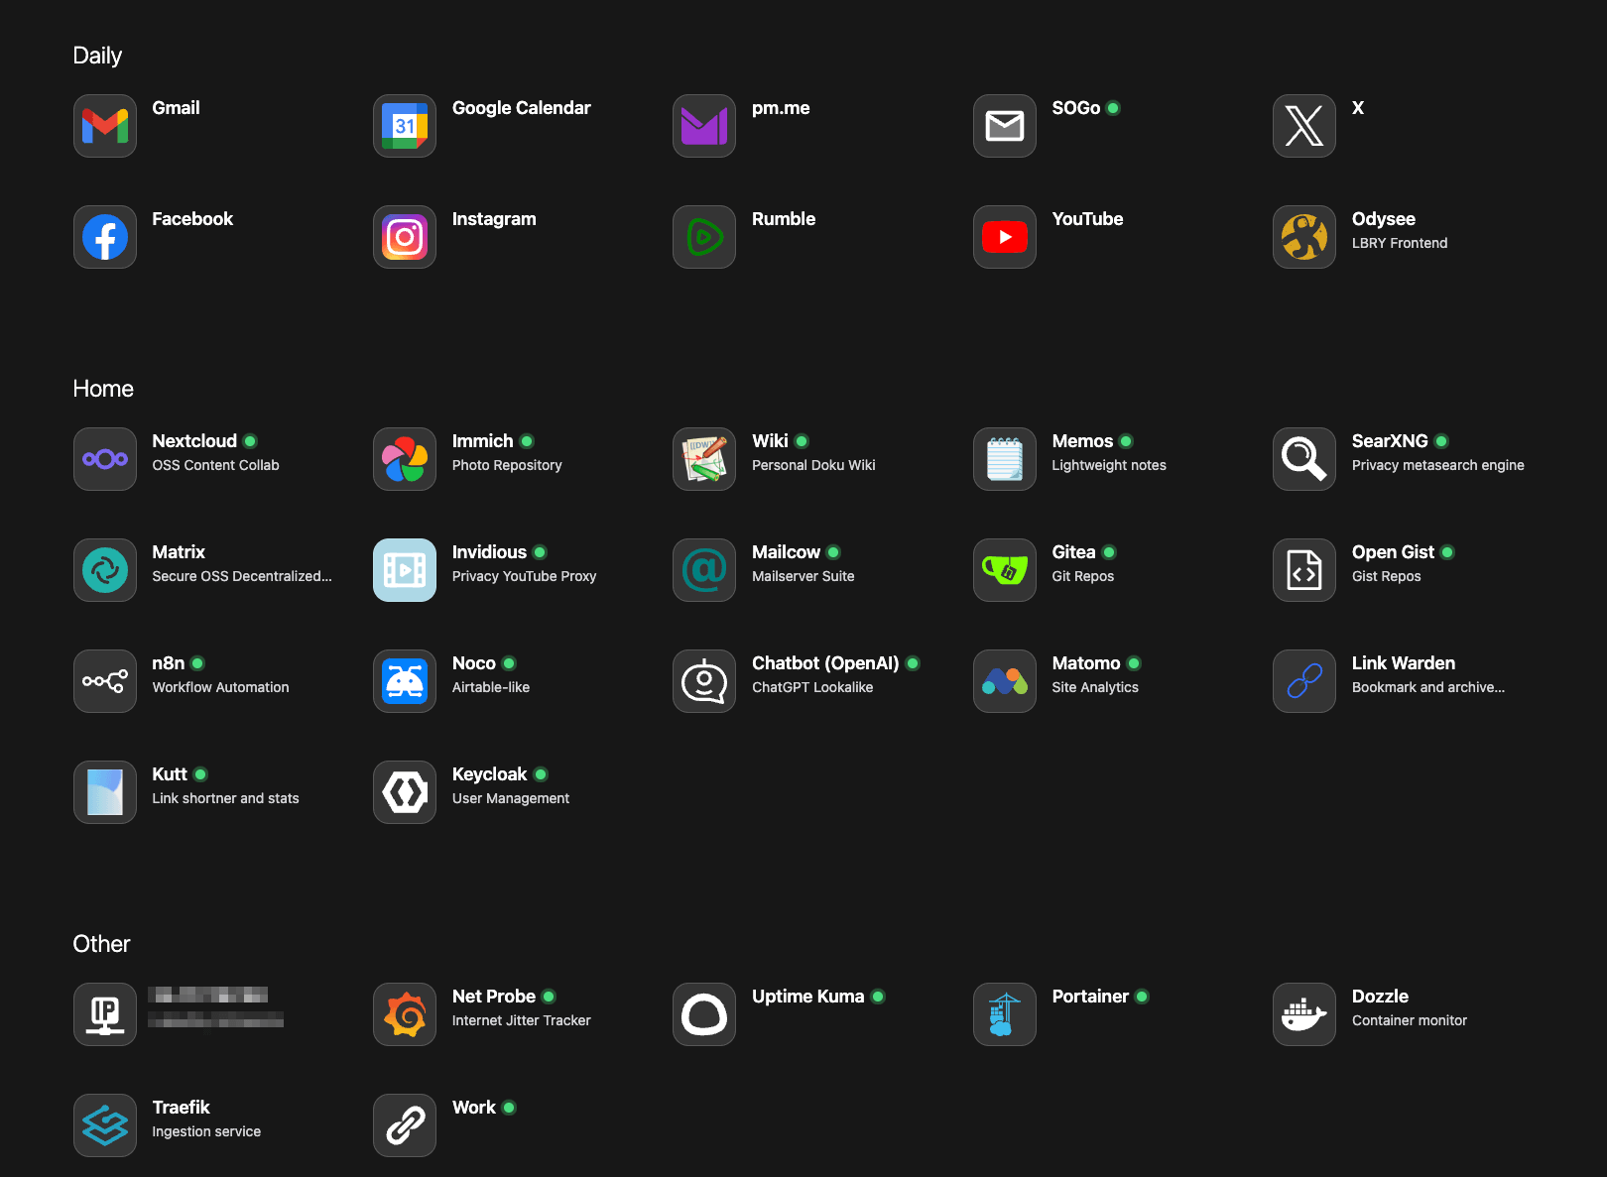Launch the Noco icon
The width and height of the screenshot is (1607, 1177).
click(405, 681)
